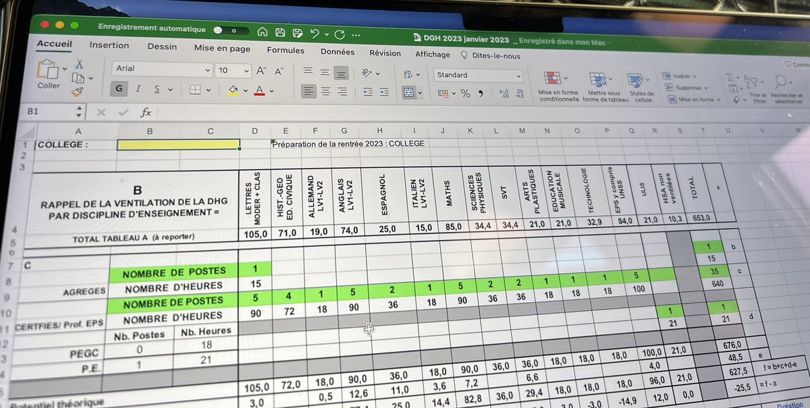
Task: Switch to the Formules ribbon tab
Action: [x=286, y=50]
